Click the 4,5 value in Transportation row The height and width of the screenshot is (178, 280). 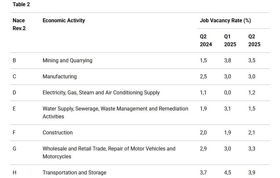tap(227, 172)
